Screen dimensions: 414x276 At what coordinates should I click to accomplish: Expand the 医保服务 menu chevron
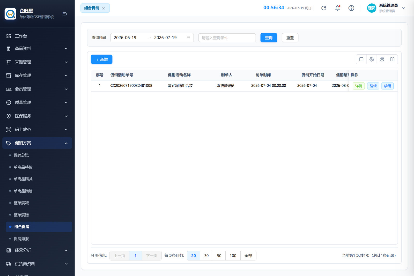pyautogui.click(x=66, y=116)
